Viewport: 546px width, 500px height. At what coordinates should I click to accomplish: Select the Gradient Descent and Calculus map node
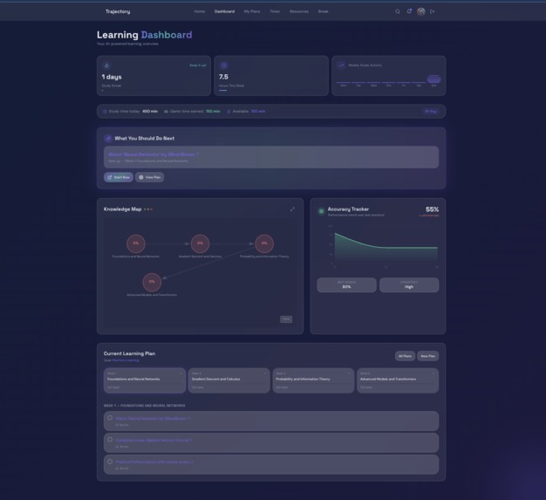[200, 243]
